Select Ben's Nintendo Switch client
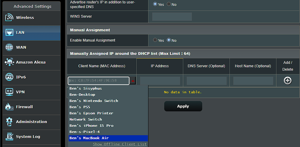 point(108,101)
